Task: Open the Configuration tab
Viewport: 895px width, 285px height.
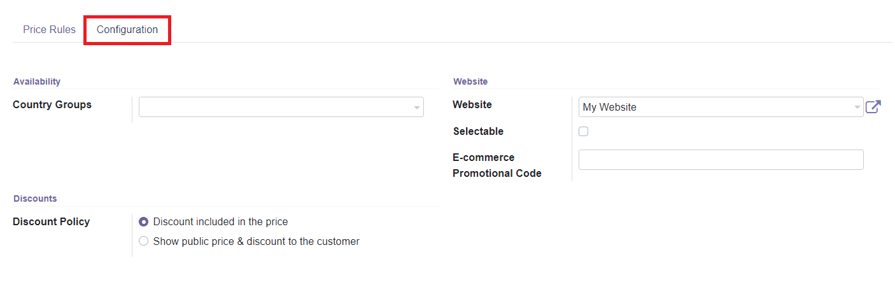Action: (127, 30)
